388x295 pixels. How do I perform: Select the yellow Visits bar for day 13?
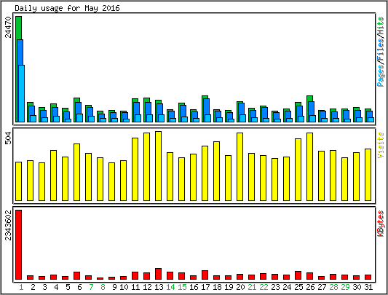[x=159, y=166]
